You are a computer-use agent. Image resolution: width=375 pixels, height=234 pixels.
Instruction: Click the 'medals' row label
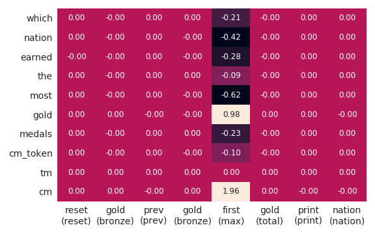(x=36, y=134)
